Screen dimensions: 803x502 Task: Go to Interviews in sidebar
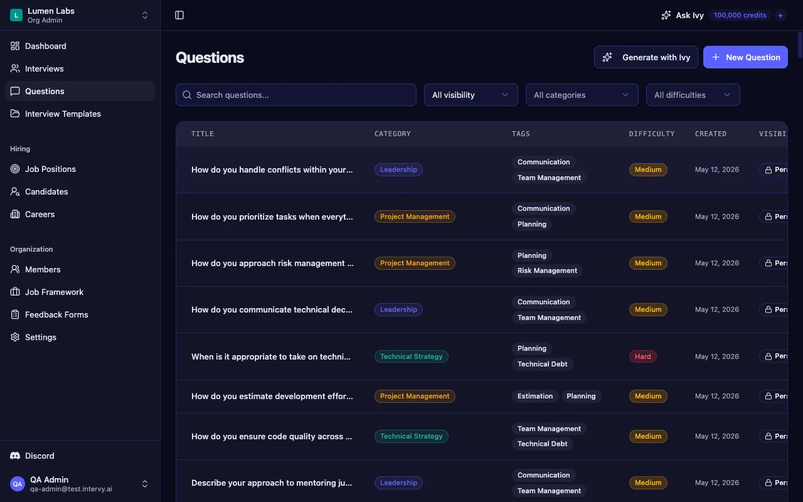(x=80, y=68)
